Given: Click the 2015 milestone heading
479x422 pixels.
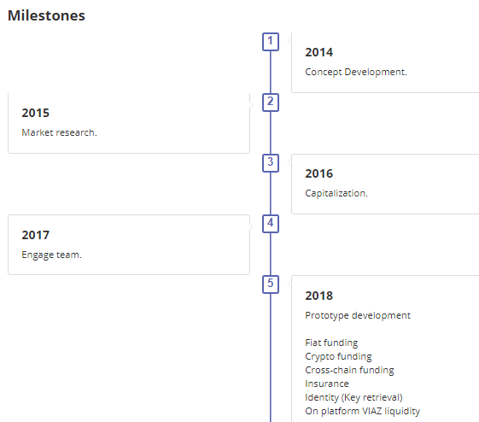Looking at the screenshot, I should click(36, 113).
